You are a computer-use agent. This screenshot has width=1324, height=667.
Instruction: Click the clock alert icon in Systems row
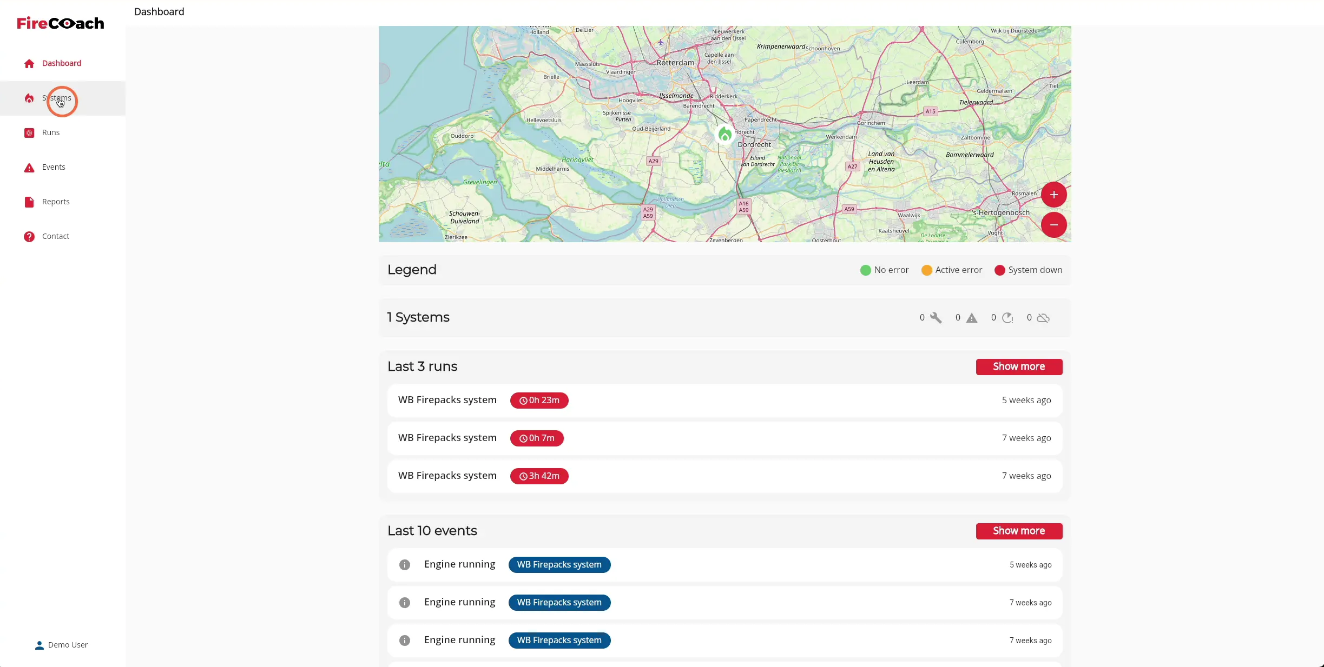1007,318
